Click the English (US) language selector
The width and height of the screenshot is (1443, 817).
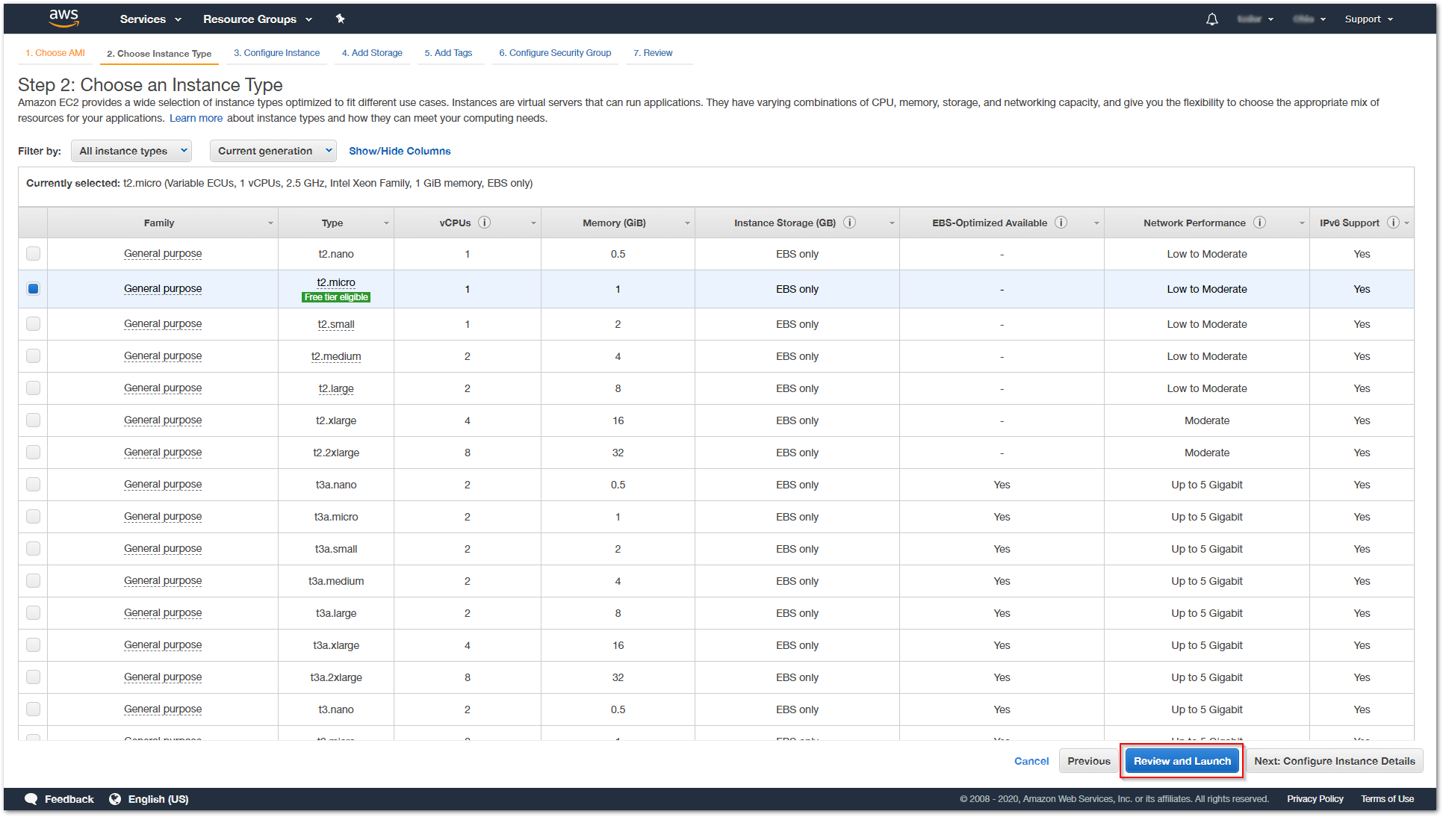click(x=158, y=799)
